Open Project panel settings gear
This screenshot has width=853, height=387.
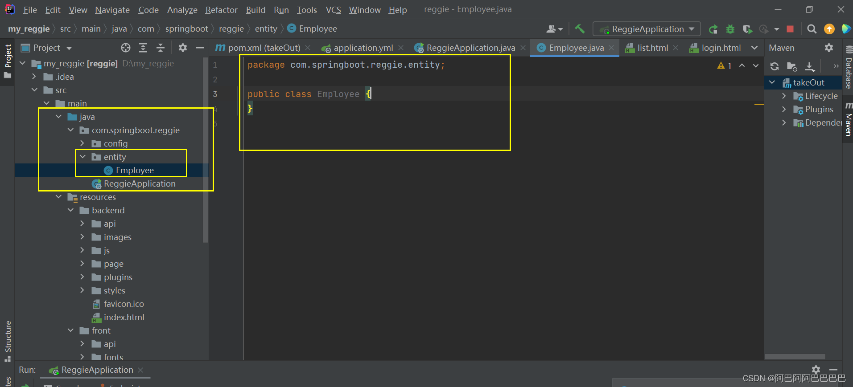183,48
